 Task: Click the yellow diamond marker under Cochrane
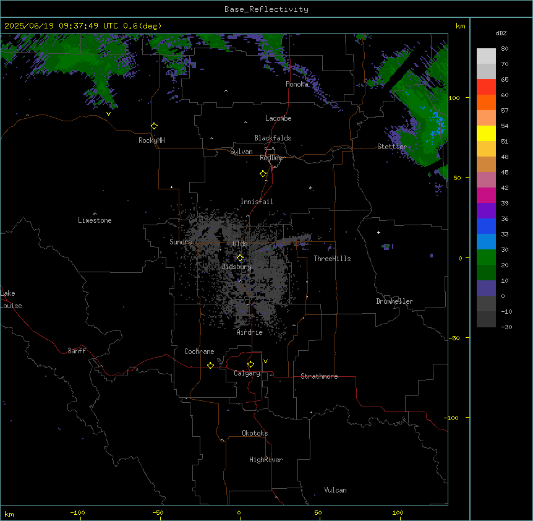[210, 365]
